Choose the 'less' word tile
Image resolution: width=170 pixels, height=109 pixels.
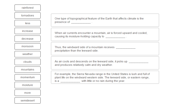(28, 23)
